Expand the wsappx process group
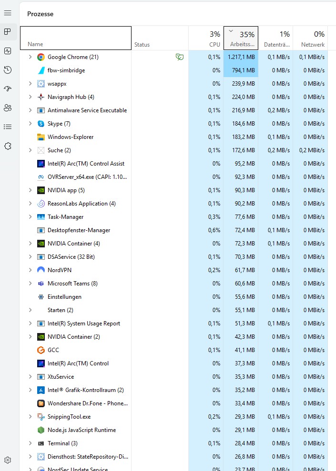Screen dimensions: 336x471 (30, 84)
